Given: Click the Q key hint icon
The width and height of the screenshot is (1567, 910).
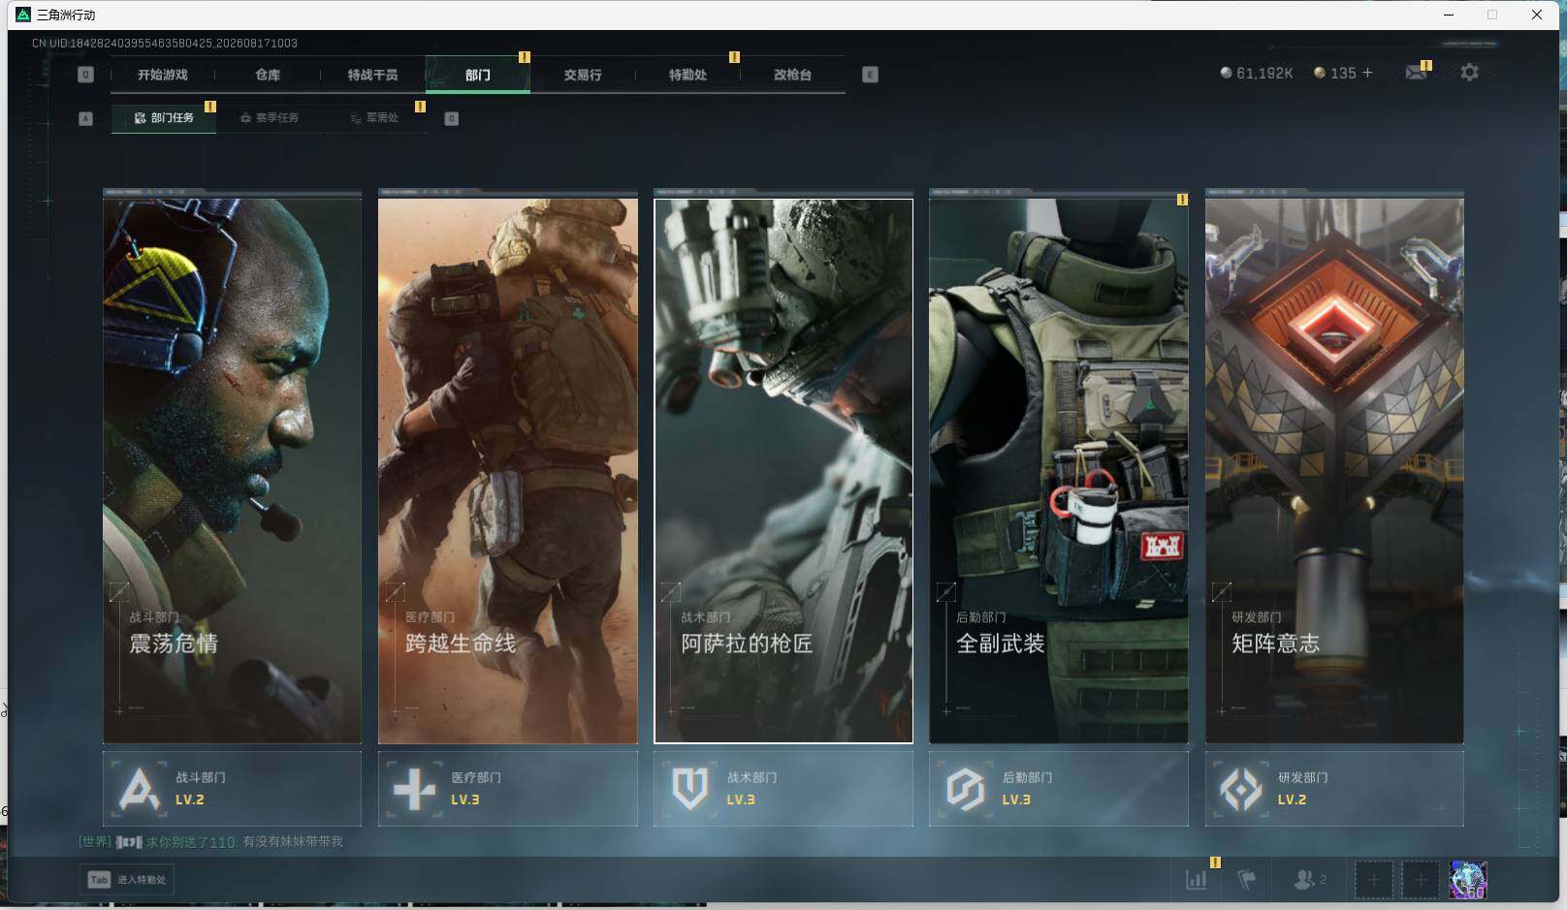Looking at the screenshot, I should point(85,75).
